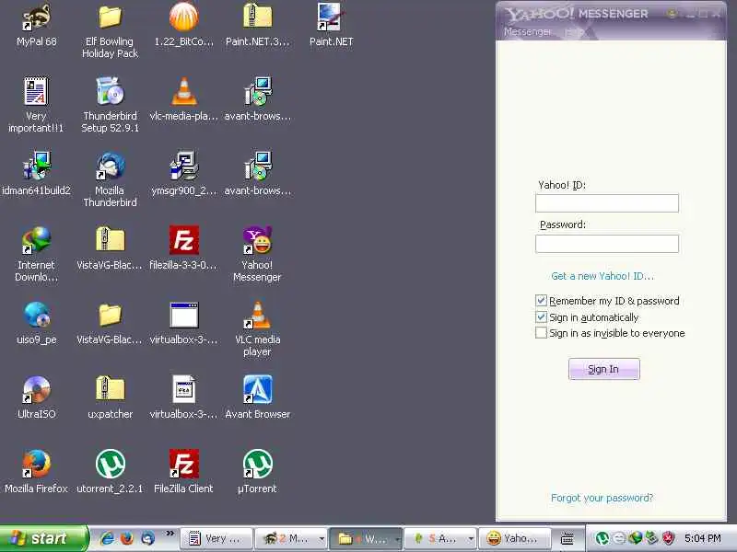
Task: Switch to the 'Yaho...' taskbar button
Action: coord(515,538)
